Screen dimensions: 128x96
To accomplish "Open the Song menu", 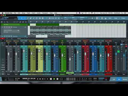I will pyautogui.click(x=23, y=13).
